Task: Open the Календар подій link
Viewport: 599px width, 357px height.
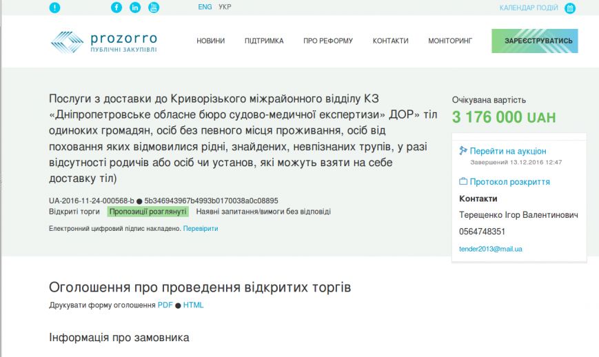Action: 529,8
